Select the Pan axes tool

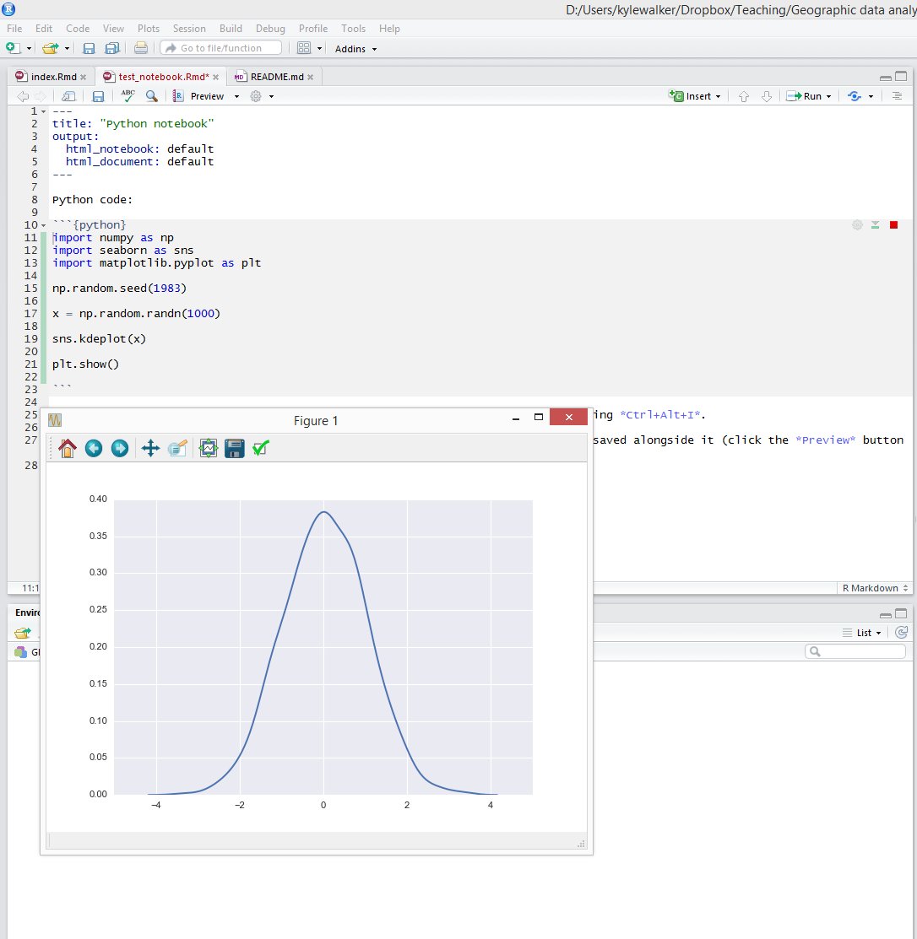point(150,448)
